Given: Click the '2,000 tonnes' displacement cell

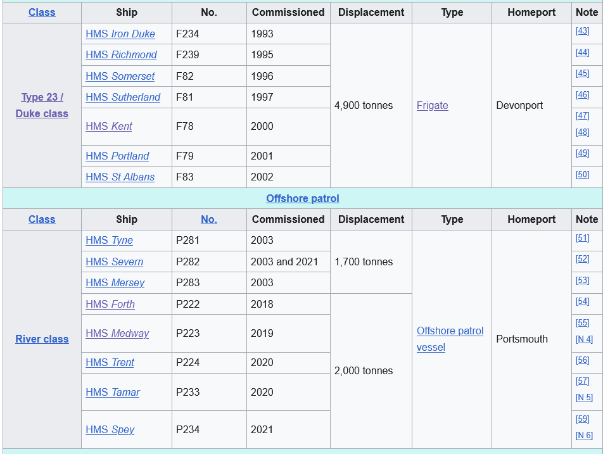Looking at the screenshot, I should pyautogui.click(x=371, y=370).
